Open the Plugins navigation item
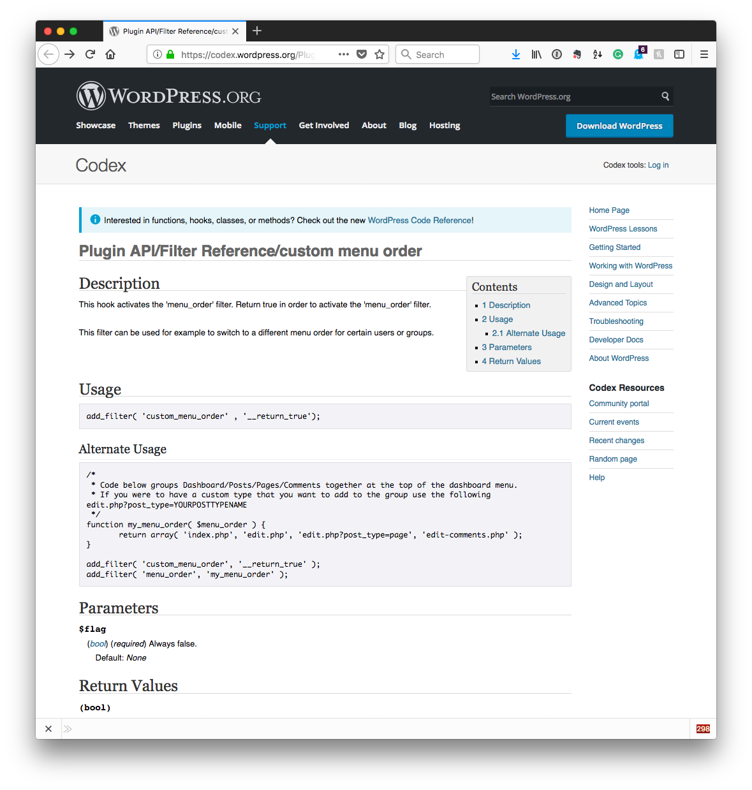Viewport: 752px width, 790px height. coord(187,125)
